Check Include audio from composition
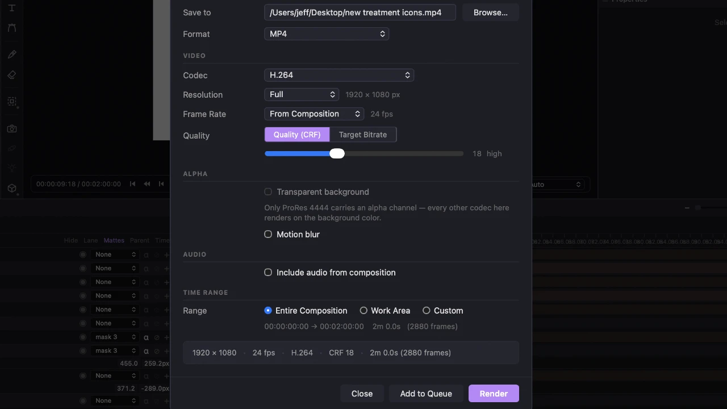The image size is (727, 409). click(268, 273)
